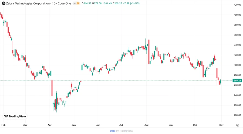
Task: Click the 300.00 price axis label
Action: click(237, 65)
